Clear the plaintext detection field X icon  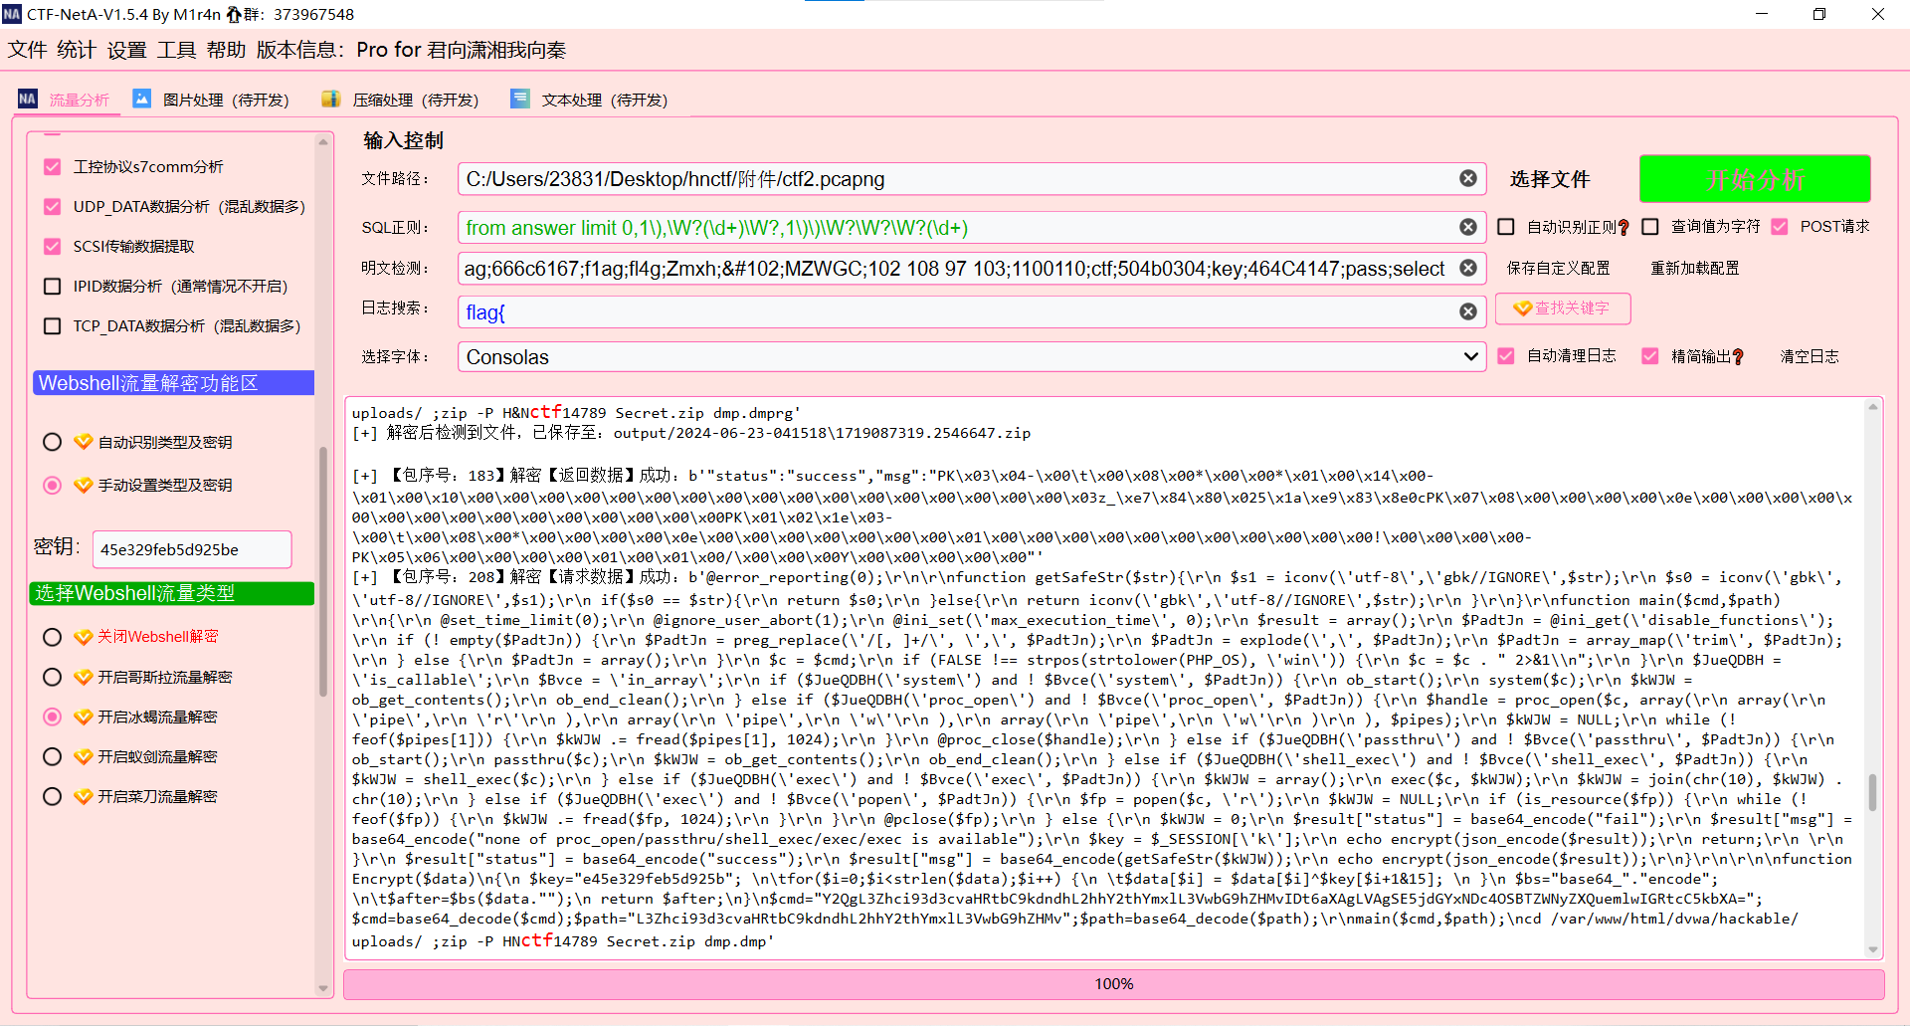pos(1467,268)
